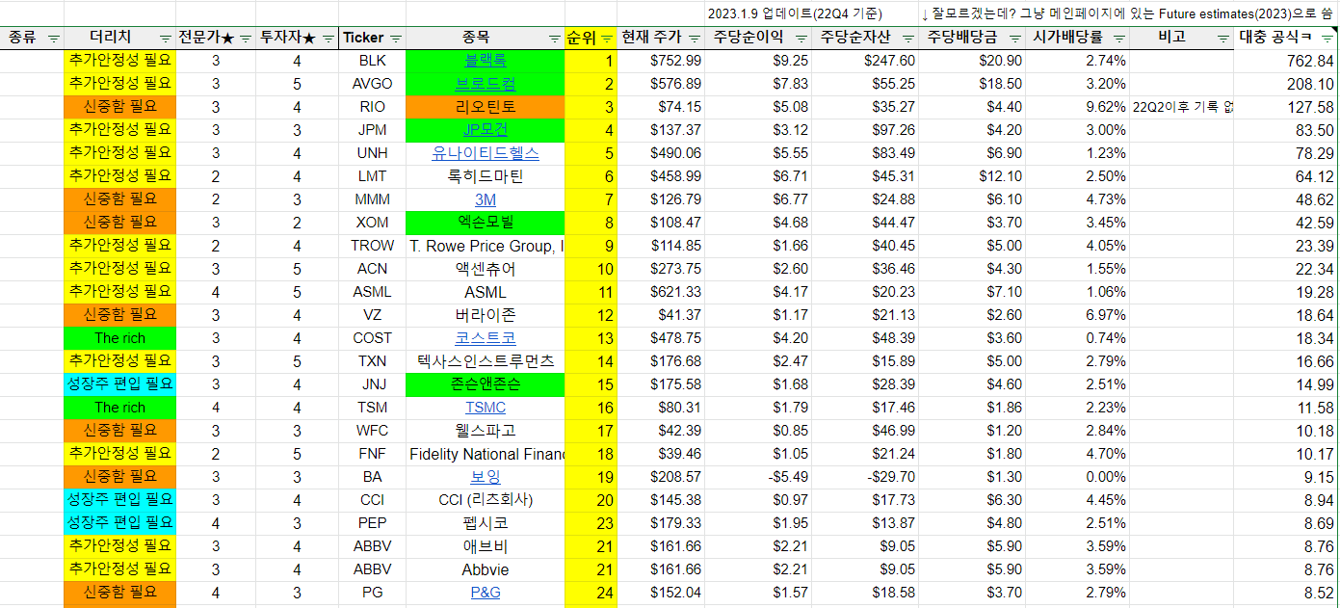The image size is (1340, 608).
Task: Open the 유나이티드헬스 link
Action: pyautogui.click(x=485, y=153)
